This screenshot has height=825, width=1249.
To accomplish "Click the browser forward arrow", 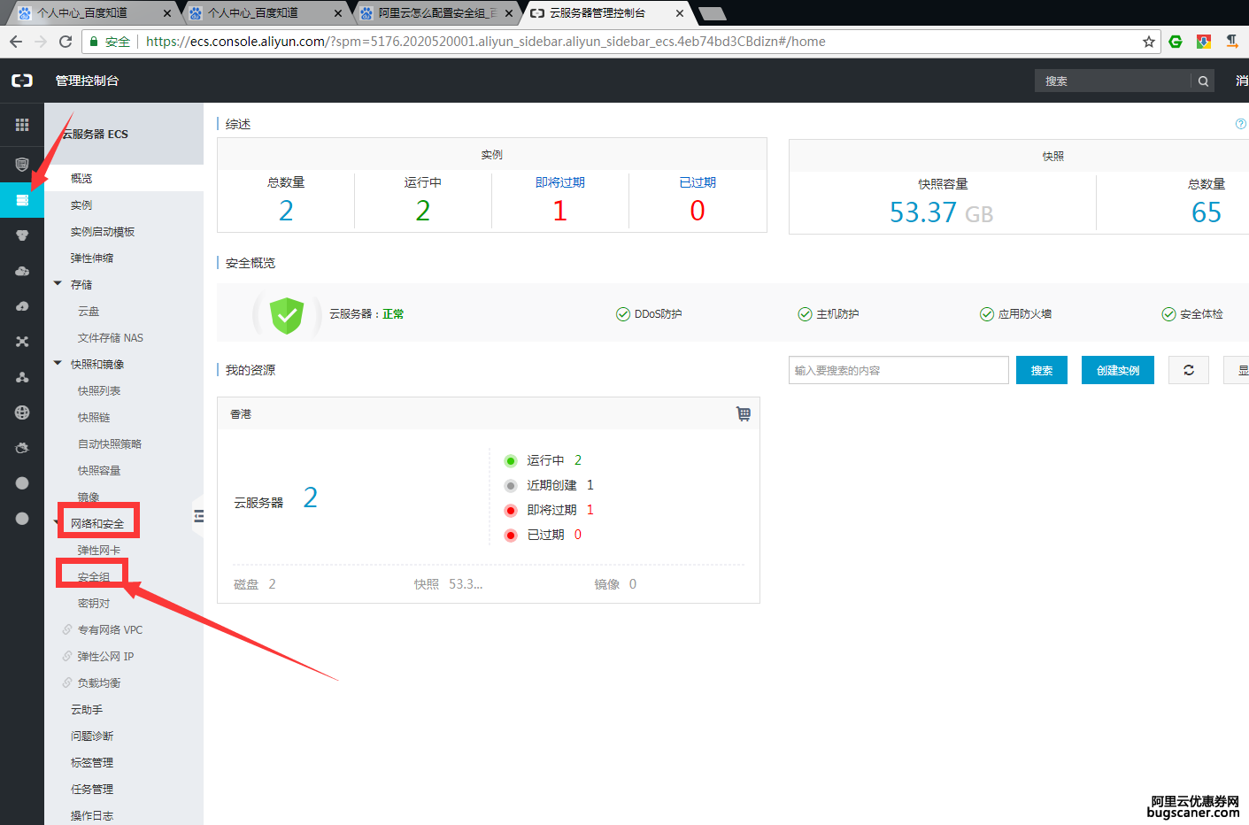I will point(40,42).
